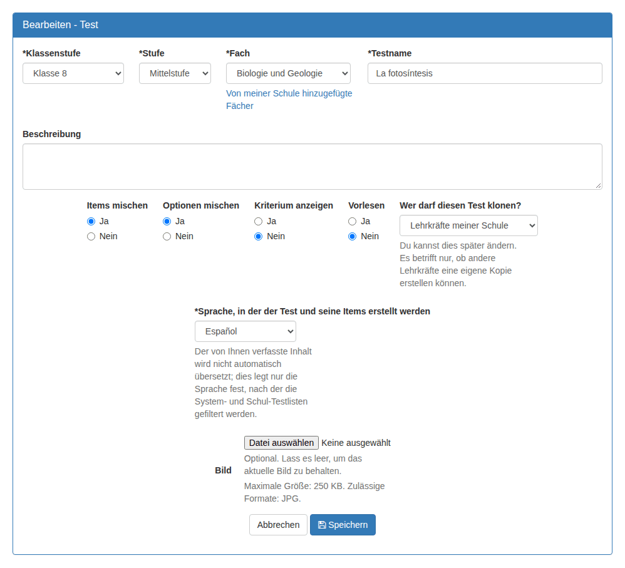
Task: Click the Abbrechen button
Action: [278, 525]
